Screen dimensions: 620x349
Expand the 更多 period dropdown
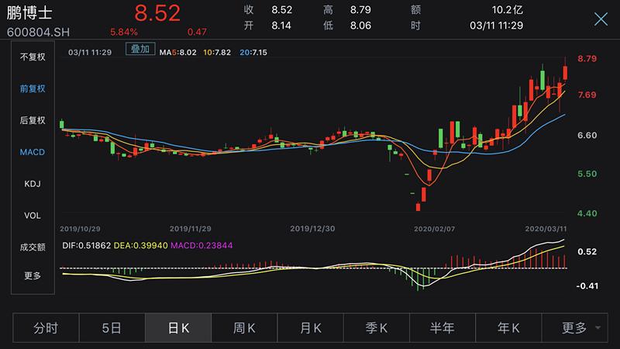click(574, 327)
